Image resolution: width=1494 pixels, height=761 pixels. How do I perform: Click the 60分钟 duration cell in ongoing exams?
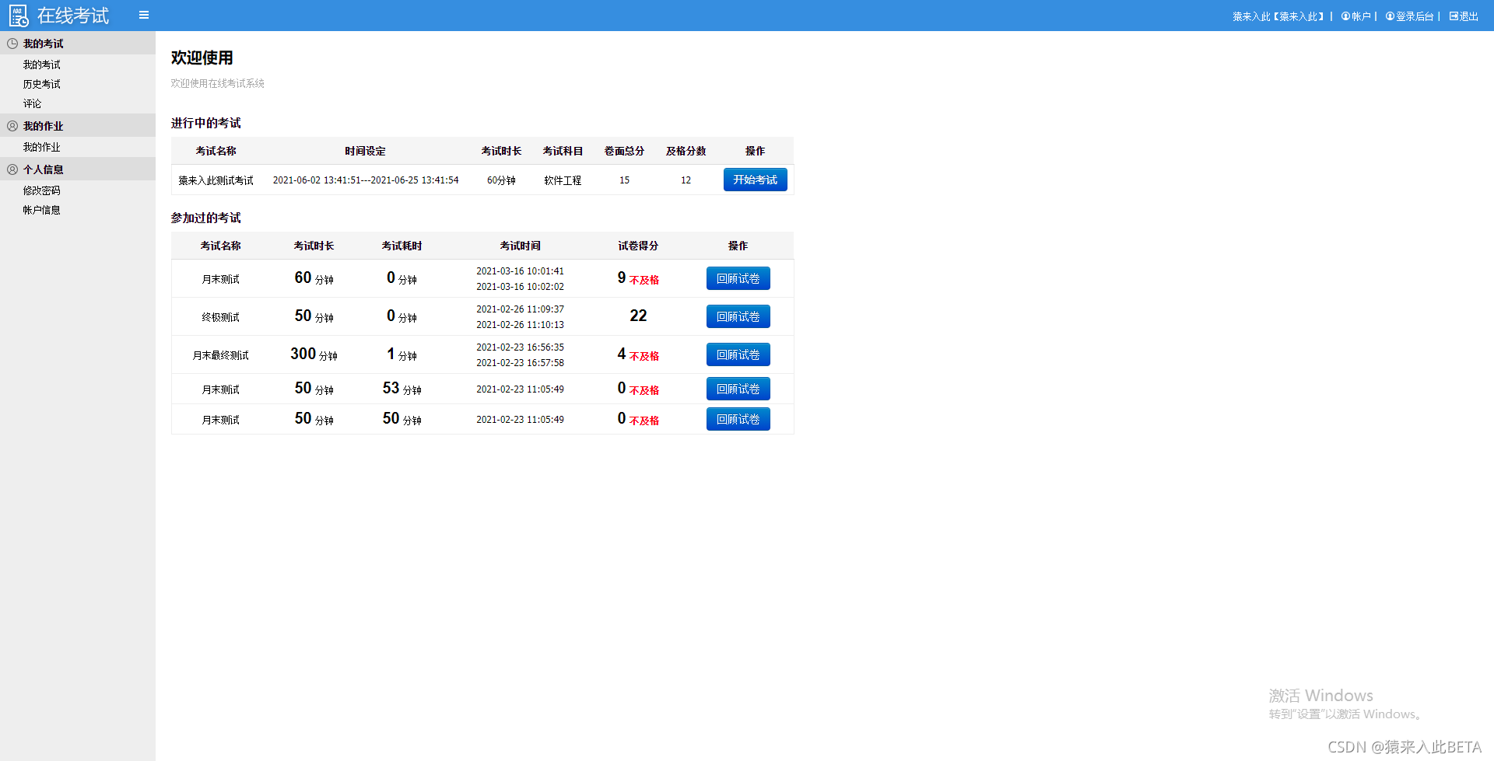tap(501, 180)
